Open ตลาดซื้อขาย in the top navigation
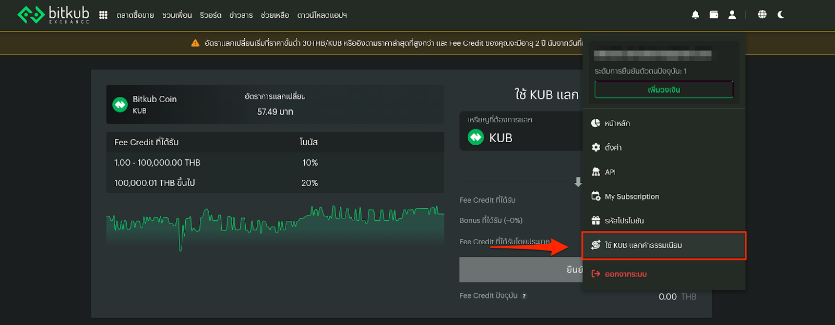 (x=135, y=15)
